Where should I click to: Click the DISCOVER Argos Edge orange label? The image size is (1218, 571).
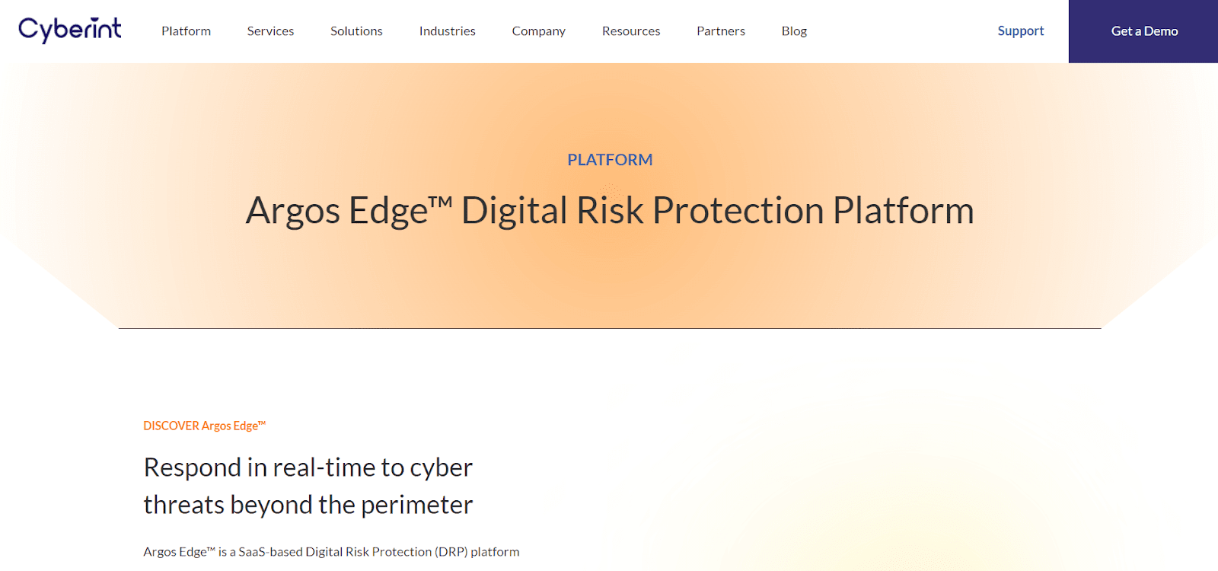coord(205,426)
